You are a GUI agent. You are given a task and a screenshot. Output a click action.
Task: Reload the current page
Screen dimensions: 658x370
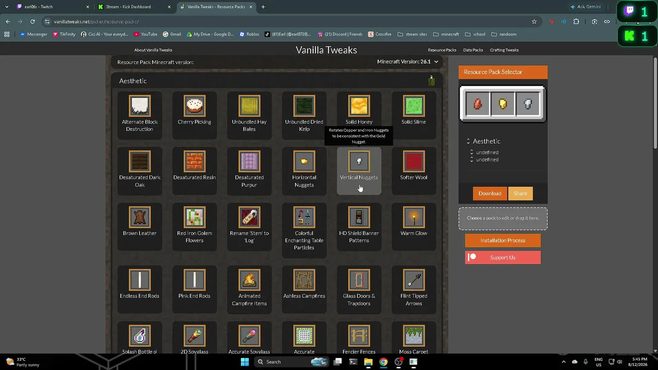32,22
